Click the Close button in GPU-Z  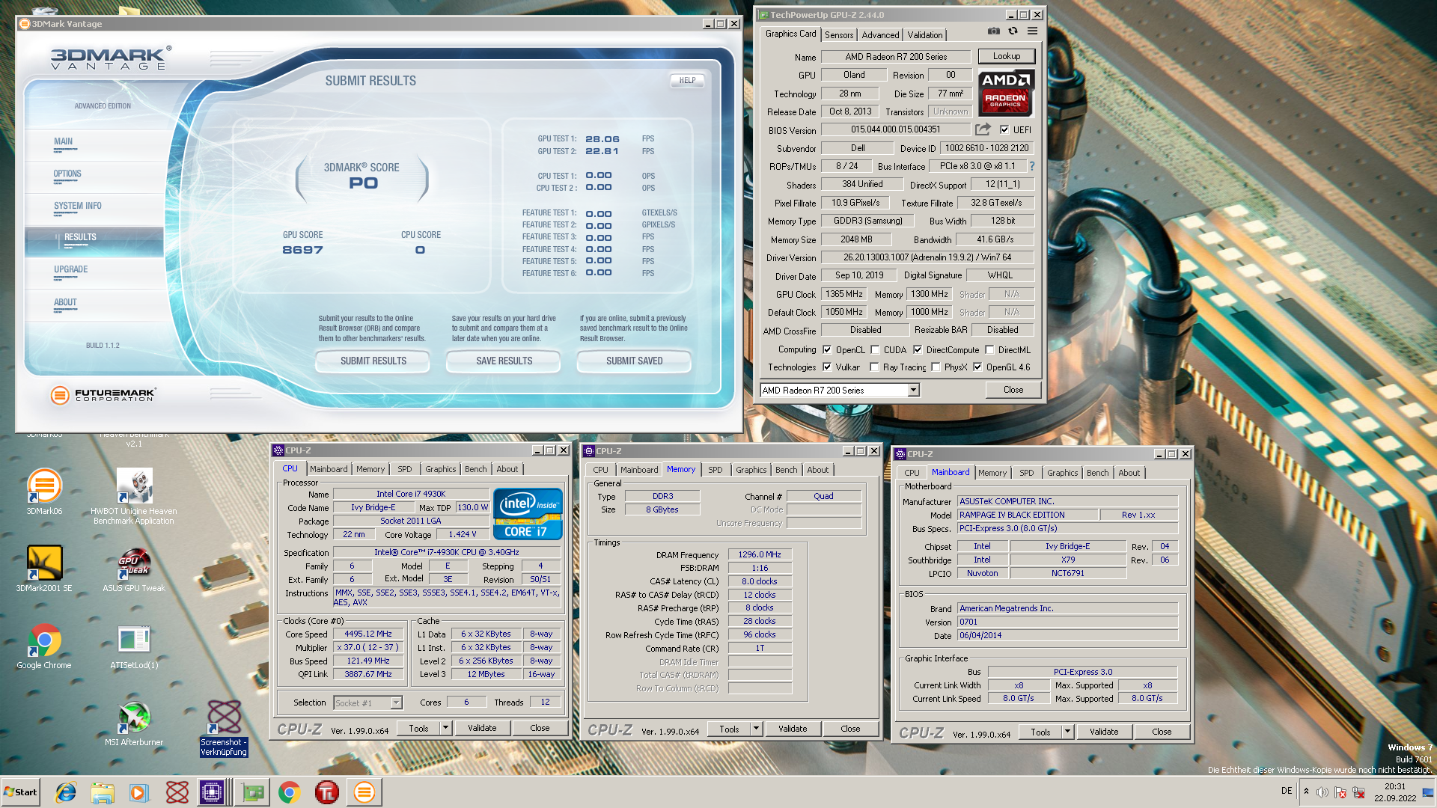(1013, 390)
